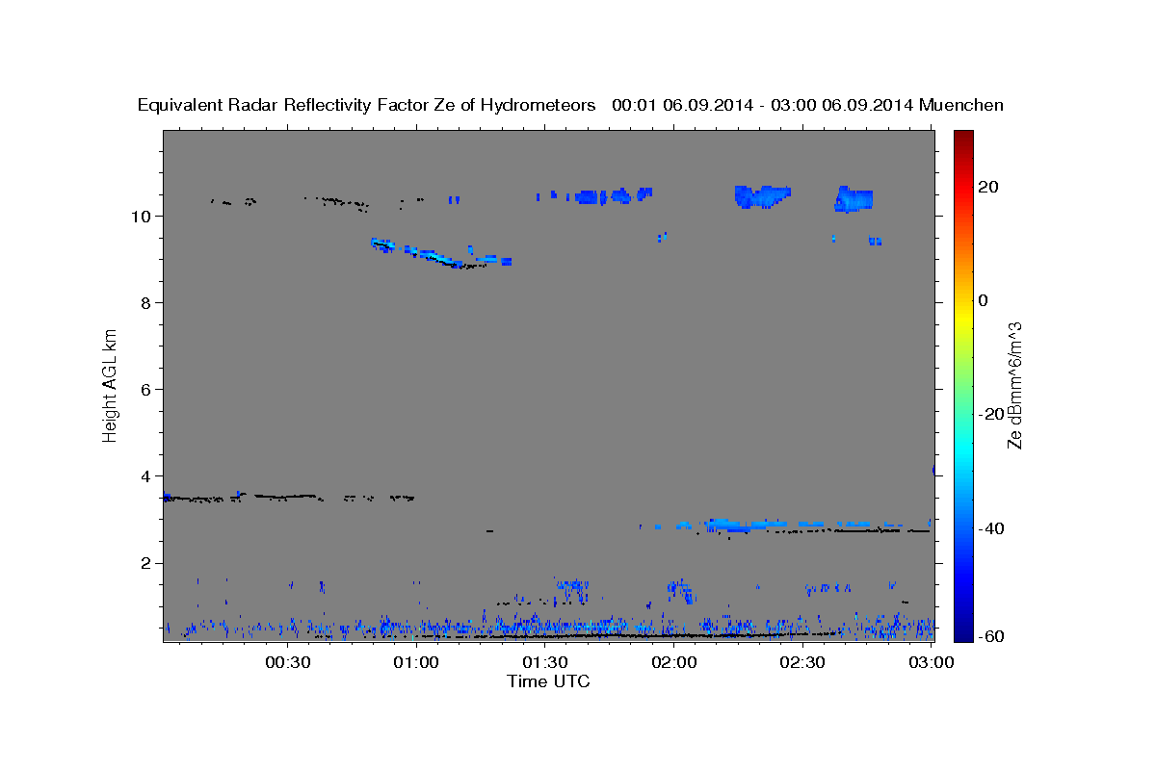Click the height axis label 4

tap(145, 475)
